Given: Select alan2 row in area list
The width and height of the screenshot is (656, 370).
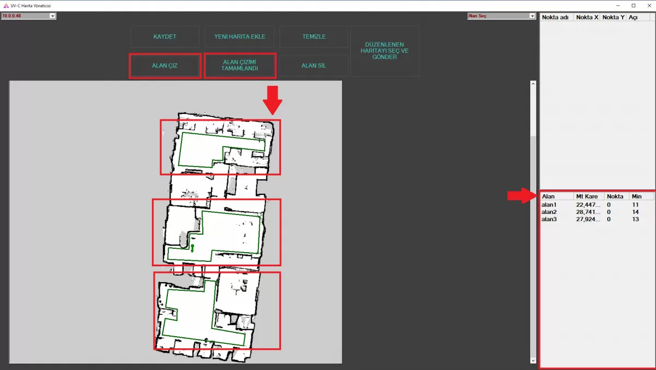Looking at the screenshot, I should (x=549, y=212).
